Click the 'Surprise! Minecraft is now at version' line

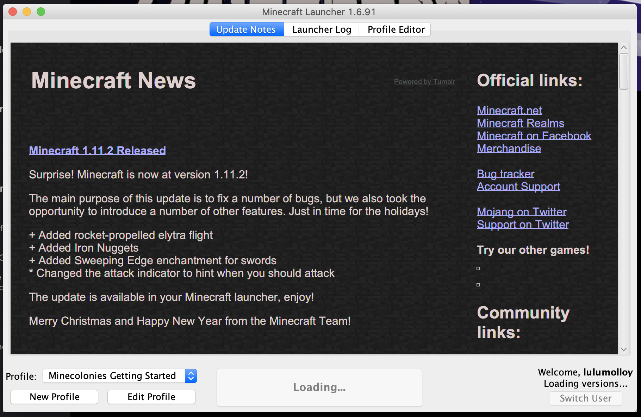click(138, 175)
